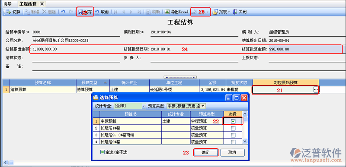The width and height of the screenshot is (346, 167).
Task: Click 取消 button in 选择预算 dialog
Action: pos(233,152)
